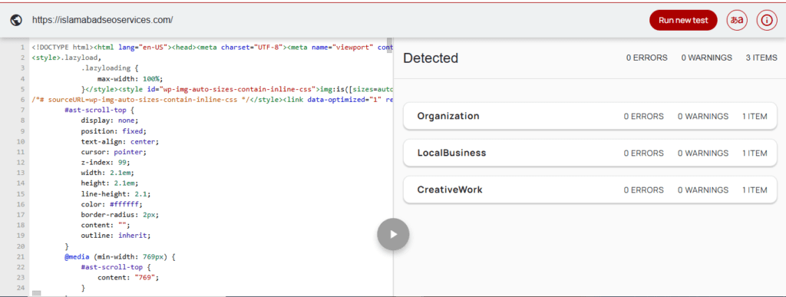786x297 pixels.
Task: Click the 'outline: inherit;' code line
Action: click(x=115, y=236)
